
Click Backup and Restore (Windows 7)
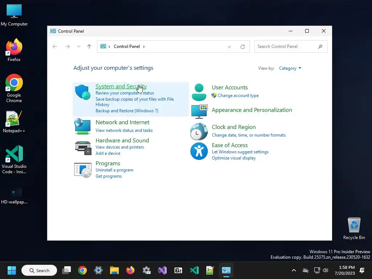pos(127,111)
